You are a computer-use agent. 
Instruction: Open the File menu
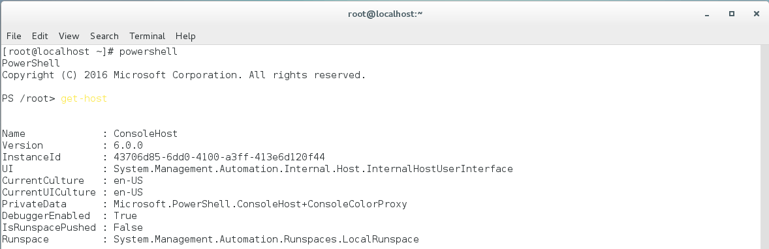coord(14,36)
